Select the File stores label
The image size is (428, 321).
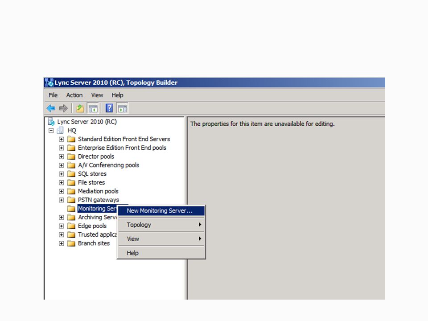[91, 183]
